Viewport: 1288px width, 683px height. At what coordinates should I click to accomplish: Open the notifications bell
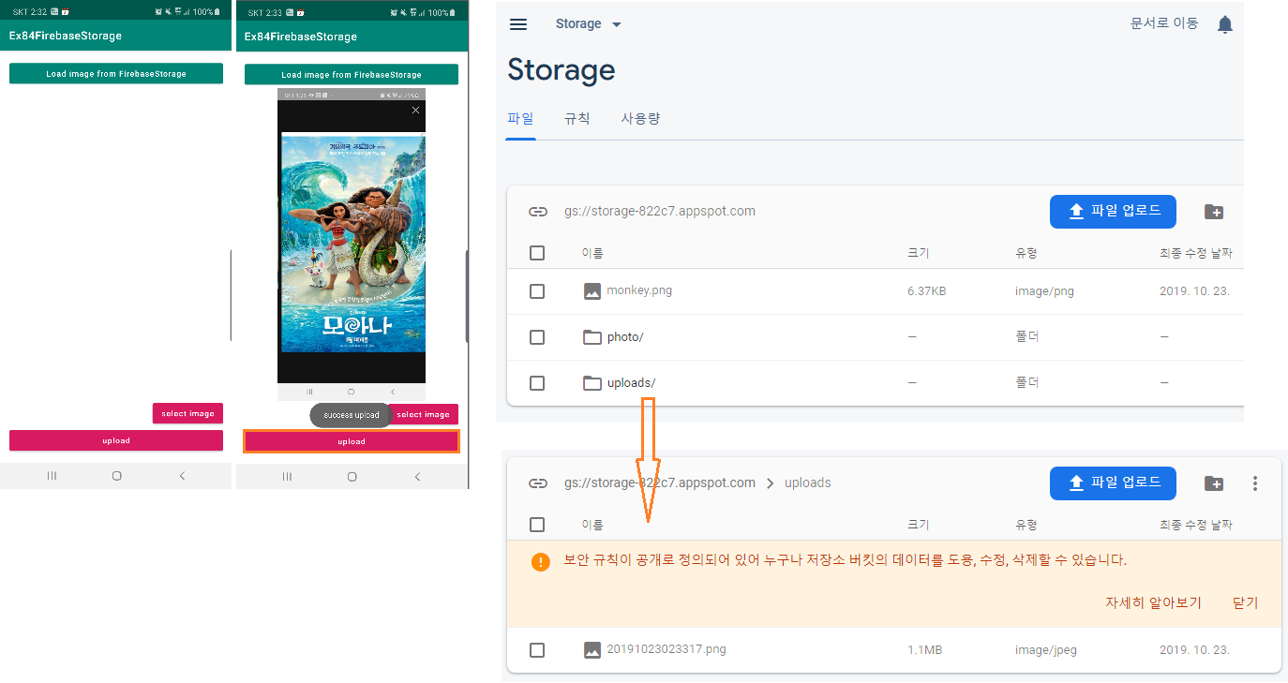[1224, 24]
